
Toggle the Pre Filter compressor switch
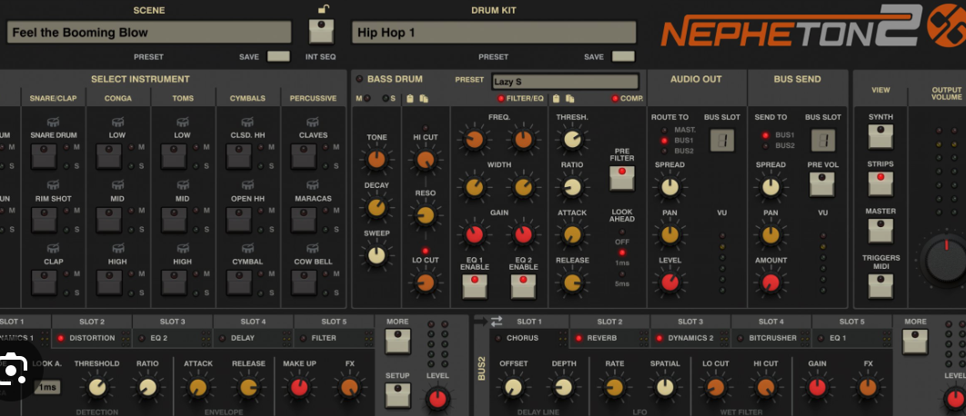pyautogui.click(x=622, y=176)
